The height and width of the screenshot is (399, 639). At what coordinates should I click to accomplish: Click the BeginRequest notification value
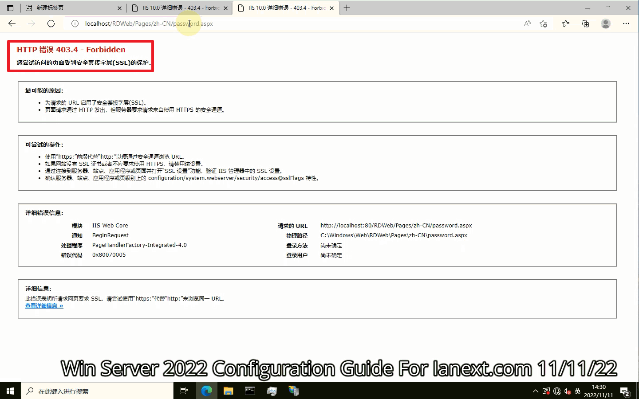(x=110, y=235)
